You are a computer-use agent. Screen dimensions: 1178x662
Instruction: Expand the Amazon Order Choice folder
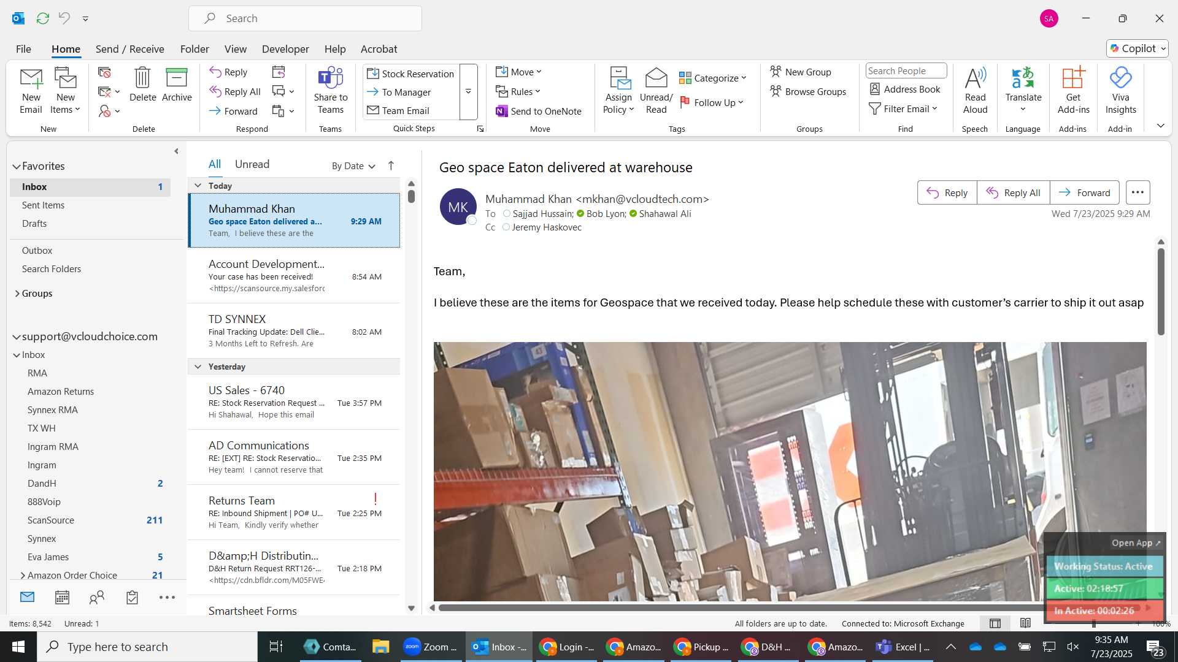click(x=23, y=576)
